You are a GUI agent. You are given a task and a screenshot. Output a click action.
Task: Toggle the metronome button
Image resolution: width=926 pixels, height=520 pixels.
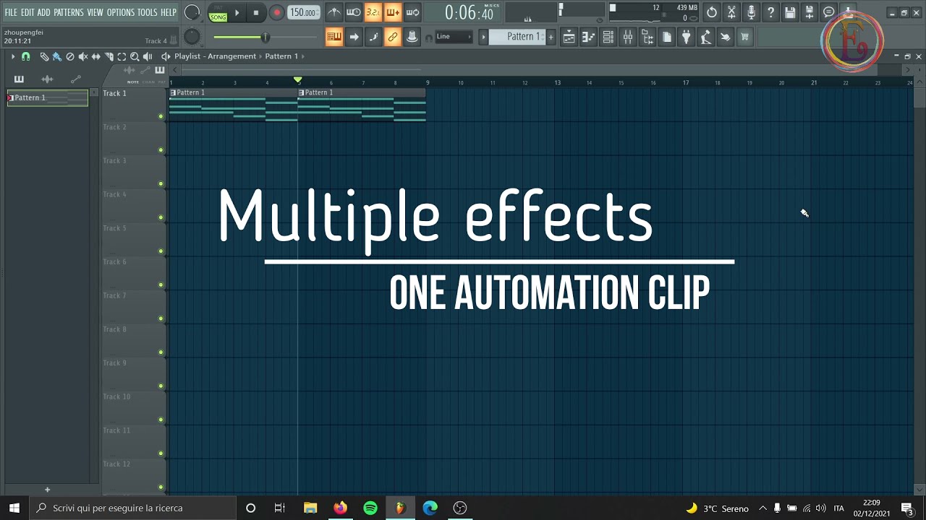[x=334, y=12]
